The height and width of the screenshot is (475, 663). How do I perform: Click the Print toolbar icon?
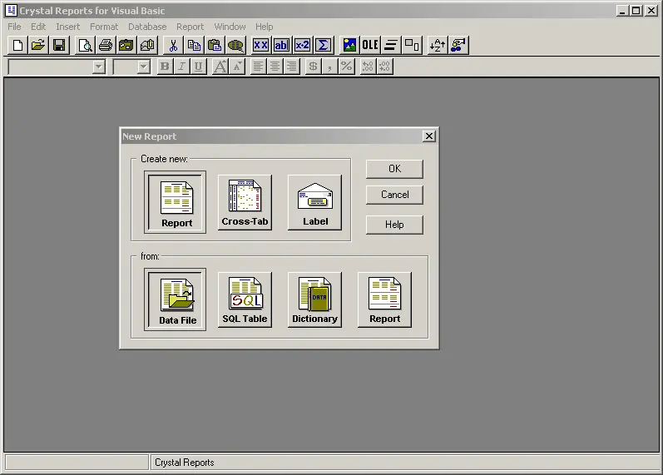tap(106, 45)
